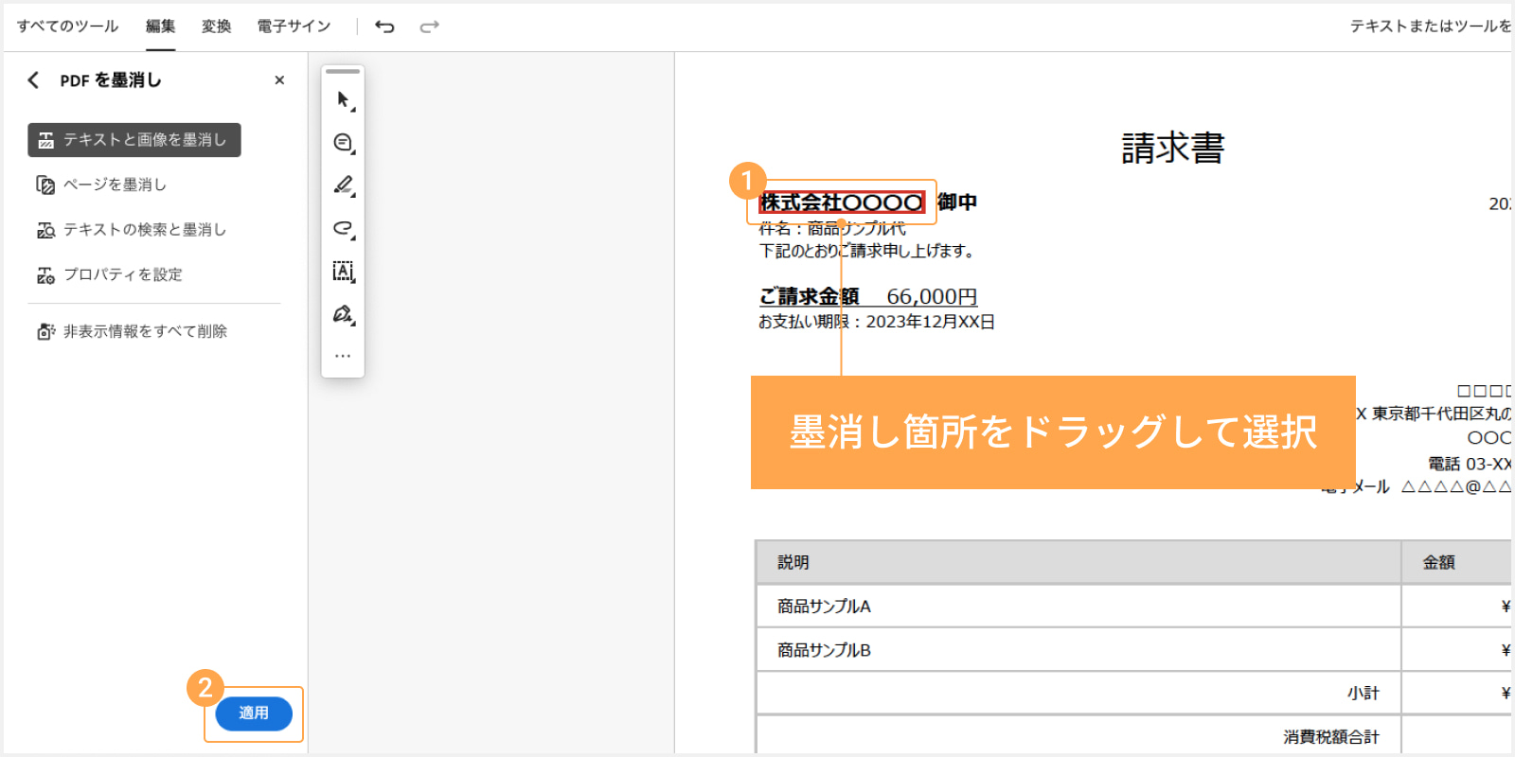The width and height of the screenshot is (1515, 757).
Task: Open テキストの検索と墨消し option
Action: pos(132,230)
